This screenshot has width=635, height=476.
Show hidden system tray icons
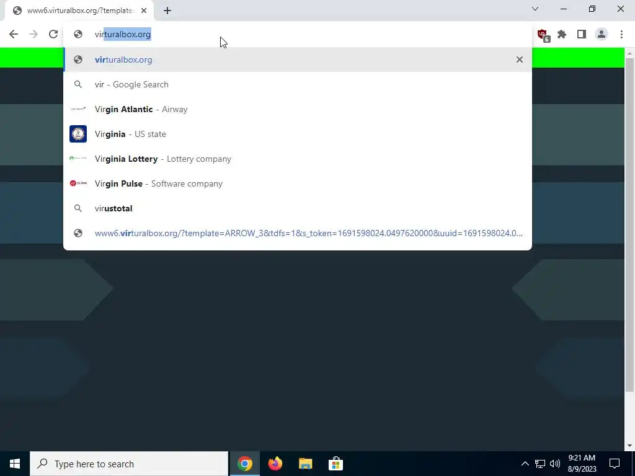point(525,464)
